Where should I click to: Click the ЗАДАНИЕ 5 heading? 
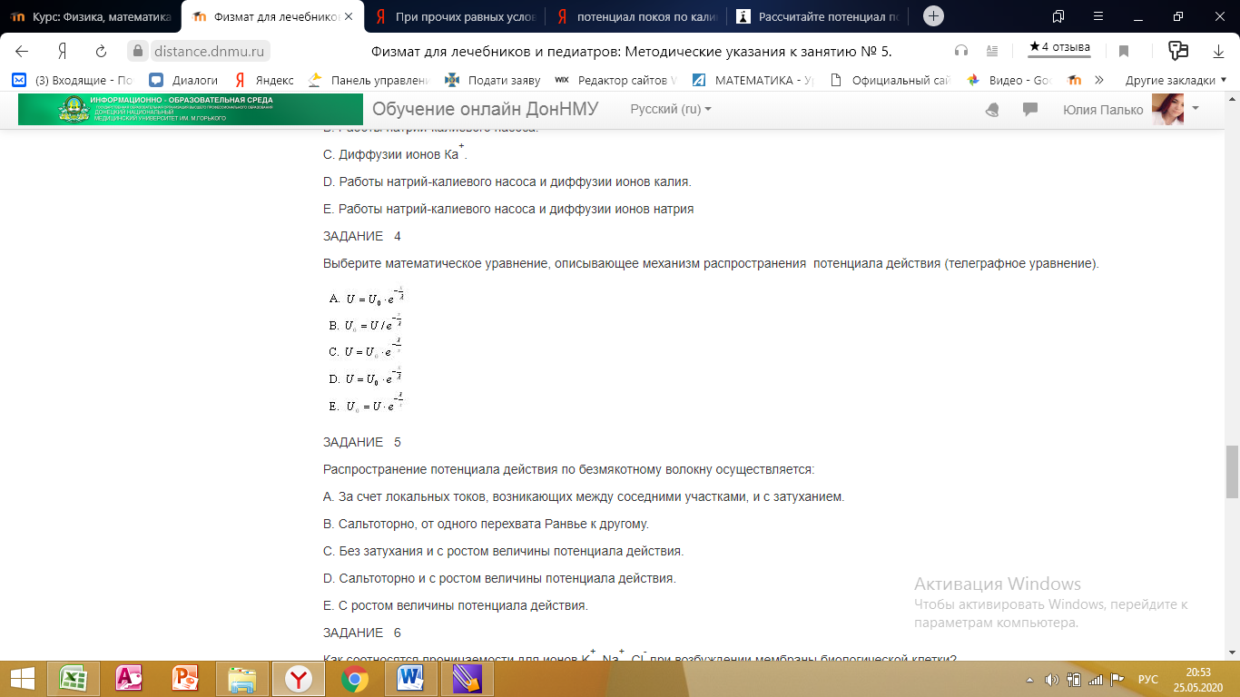362,442
